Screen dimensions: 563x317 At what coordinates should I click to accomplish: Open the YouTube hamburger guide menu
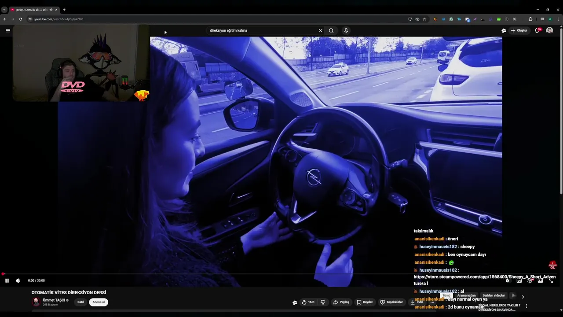[x=7, y=30]
